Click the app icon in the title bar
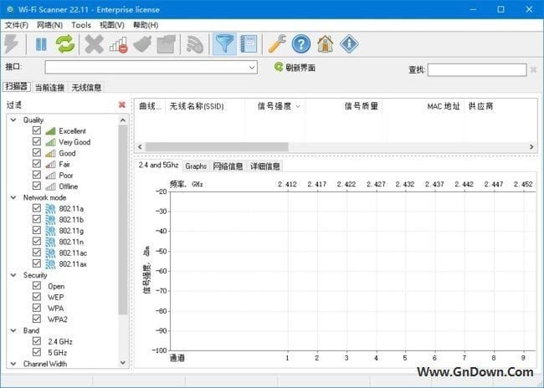This screenshot has height=388, width=544. coord(10,9)
